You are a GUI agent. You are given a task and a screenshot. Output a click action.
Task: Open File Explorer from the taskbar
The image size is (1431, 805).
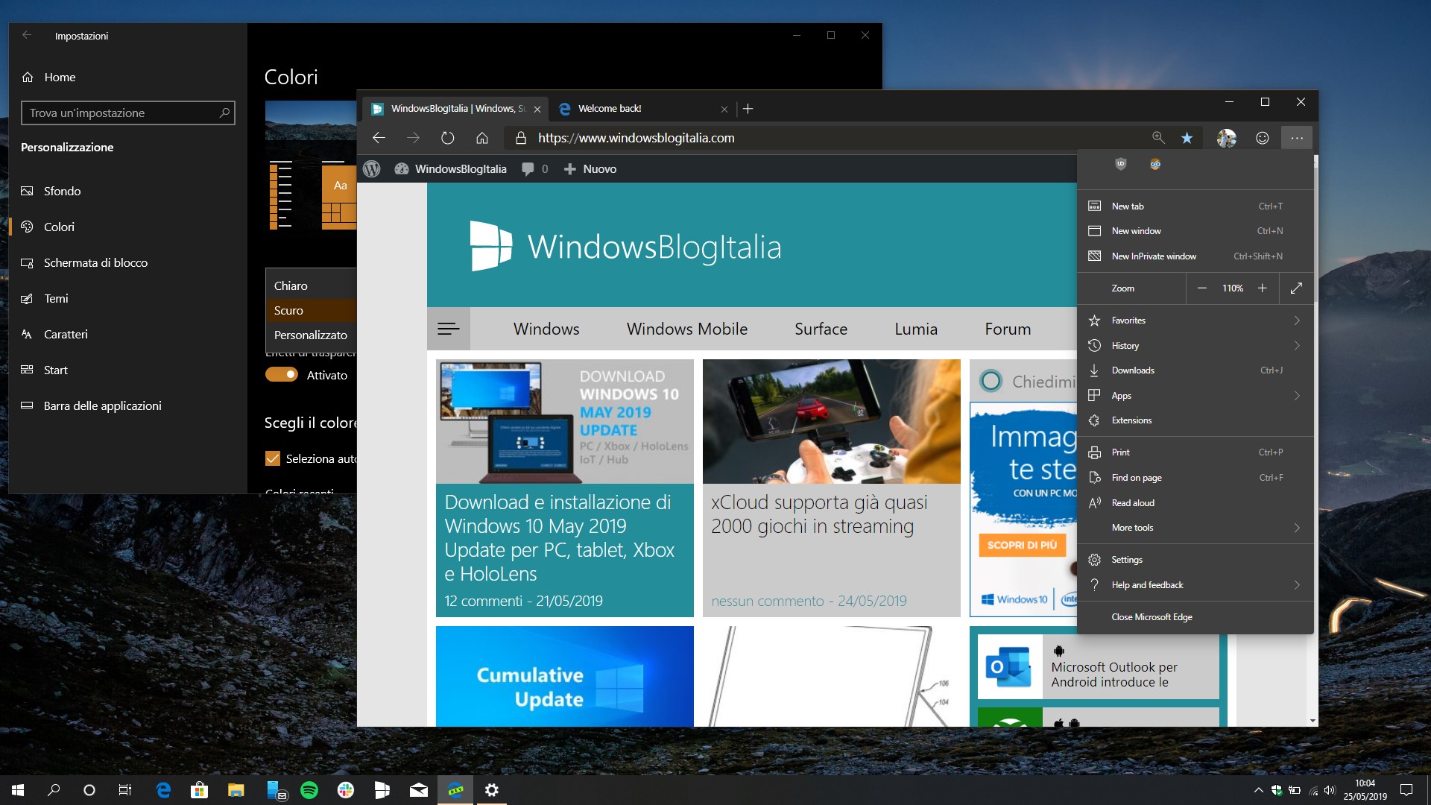[236, 790]
